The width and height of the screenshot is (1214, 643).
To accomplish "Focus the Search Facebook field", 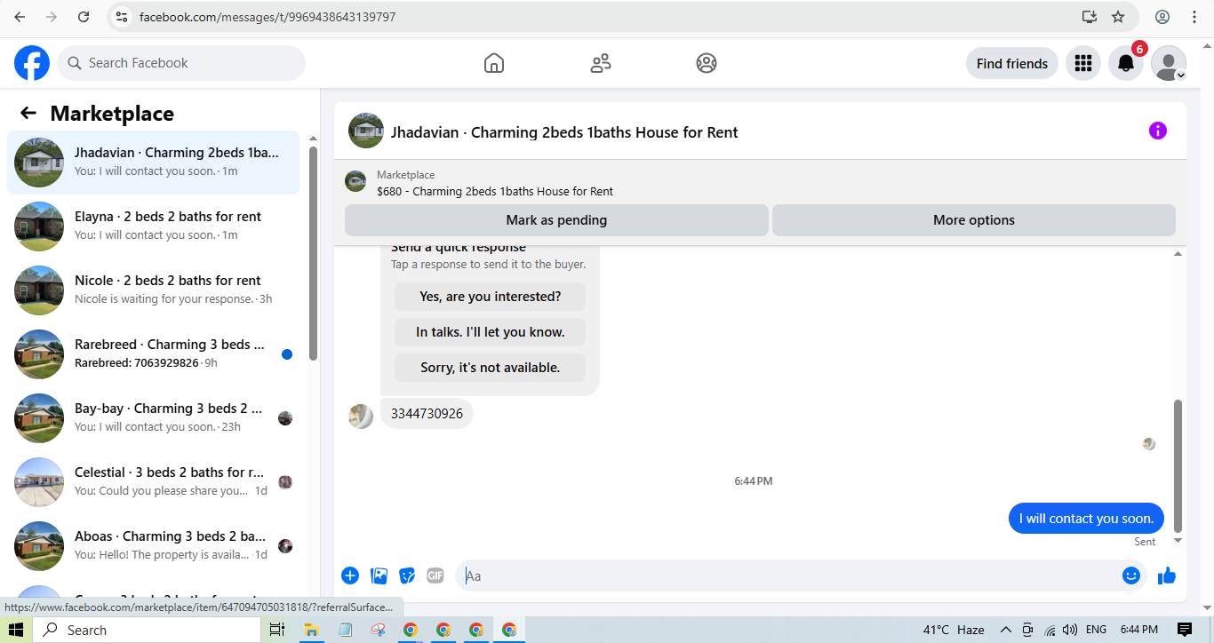I will tap(181, 63).
